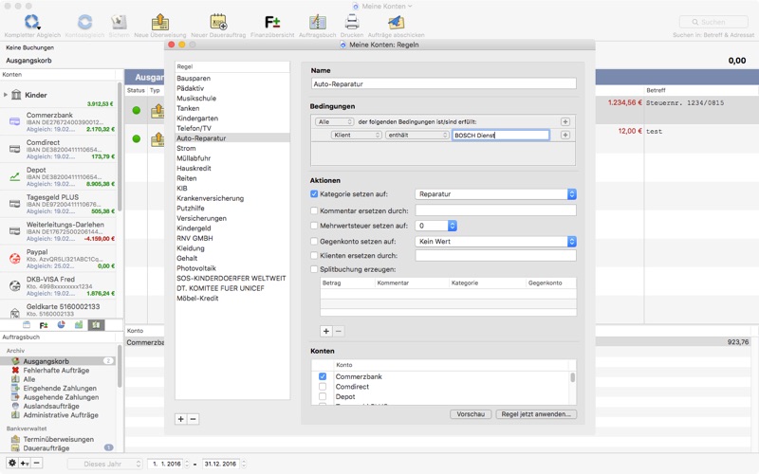Click the F± icon in the sidebar tab bar

(44, 325)
